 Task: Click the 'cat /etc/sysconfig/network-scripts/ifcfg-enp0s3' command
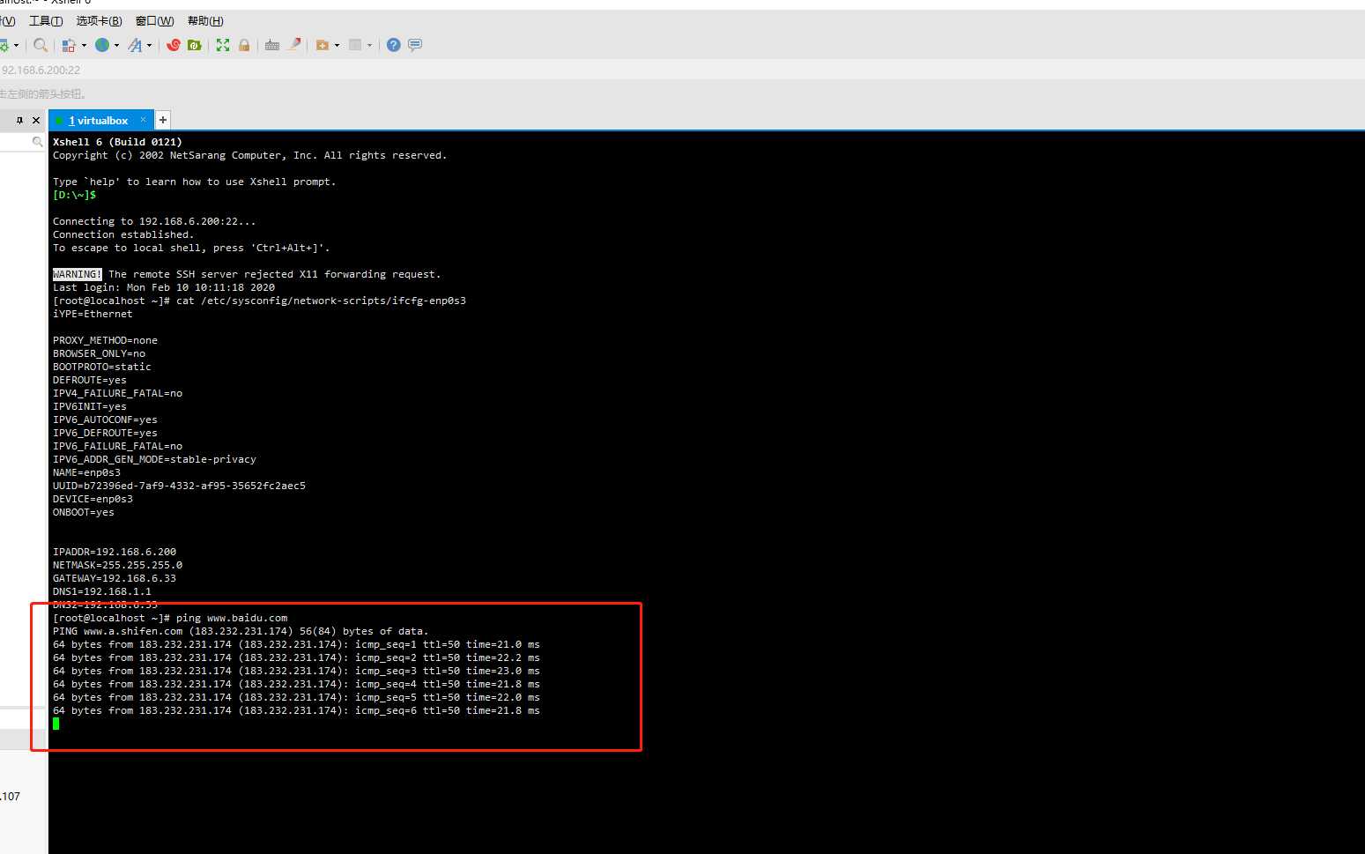click(x=321, y=301)
